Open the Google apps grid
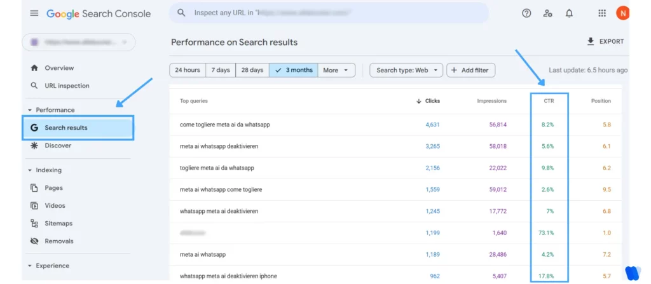The height and width of the screenshot is (284, 651). 602,13
